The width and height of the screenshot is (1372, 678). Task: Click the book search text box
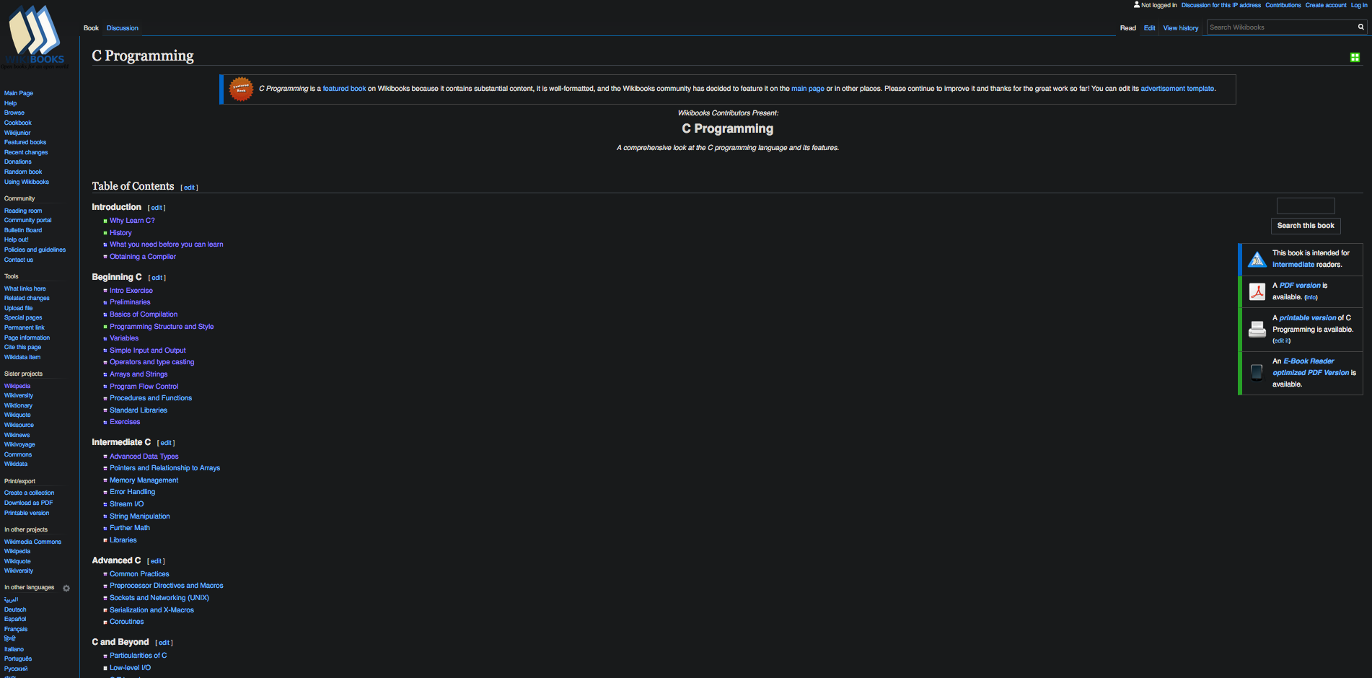[x=1306, y=206]
